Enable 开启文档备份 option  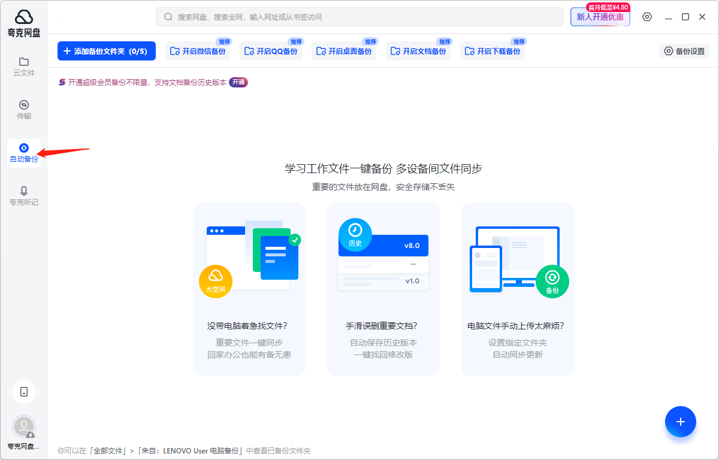[419, 52]
